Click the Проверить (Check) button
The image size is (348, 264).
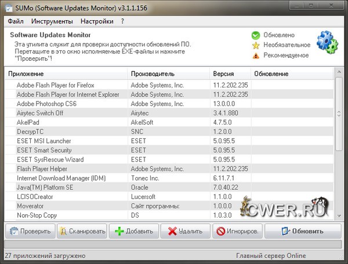pyautogui.click(x=30, y=231)
